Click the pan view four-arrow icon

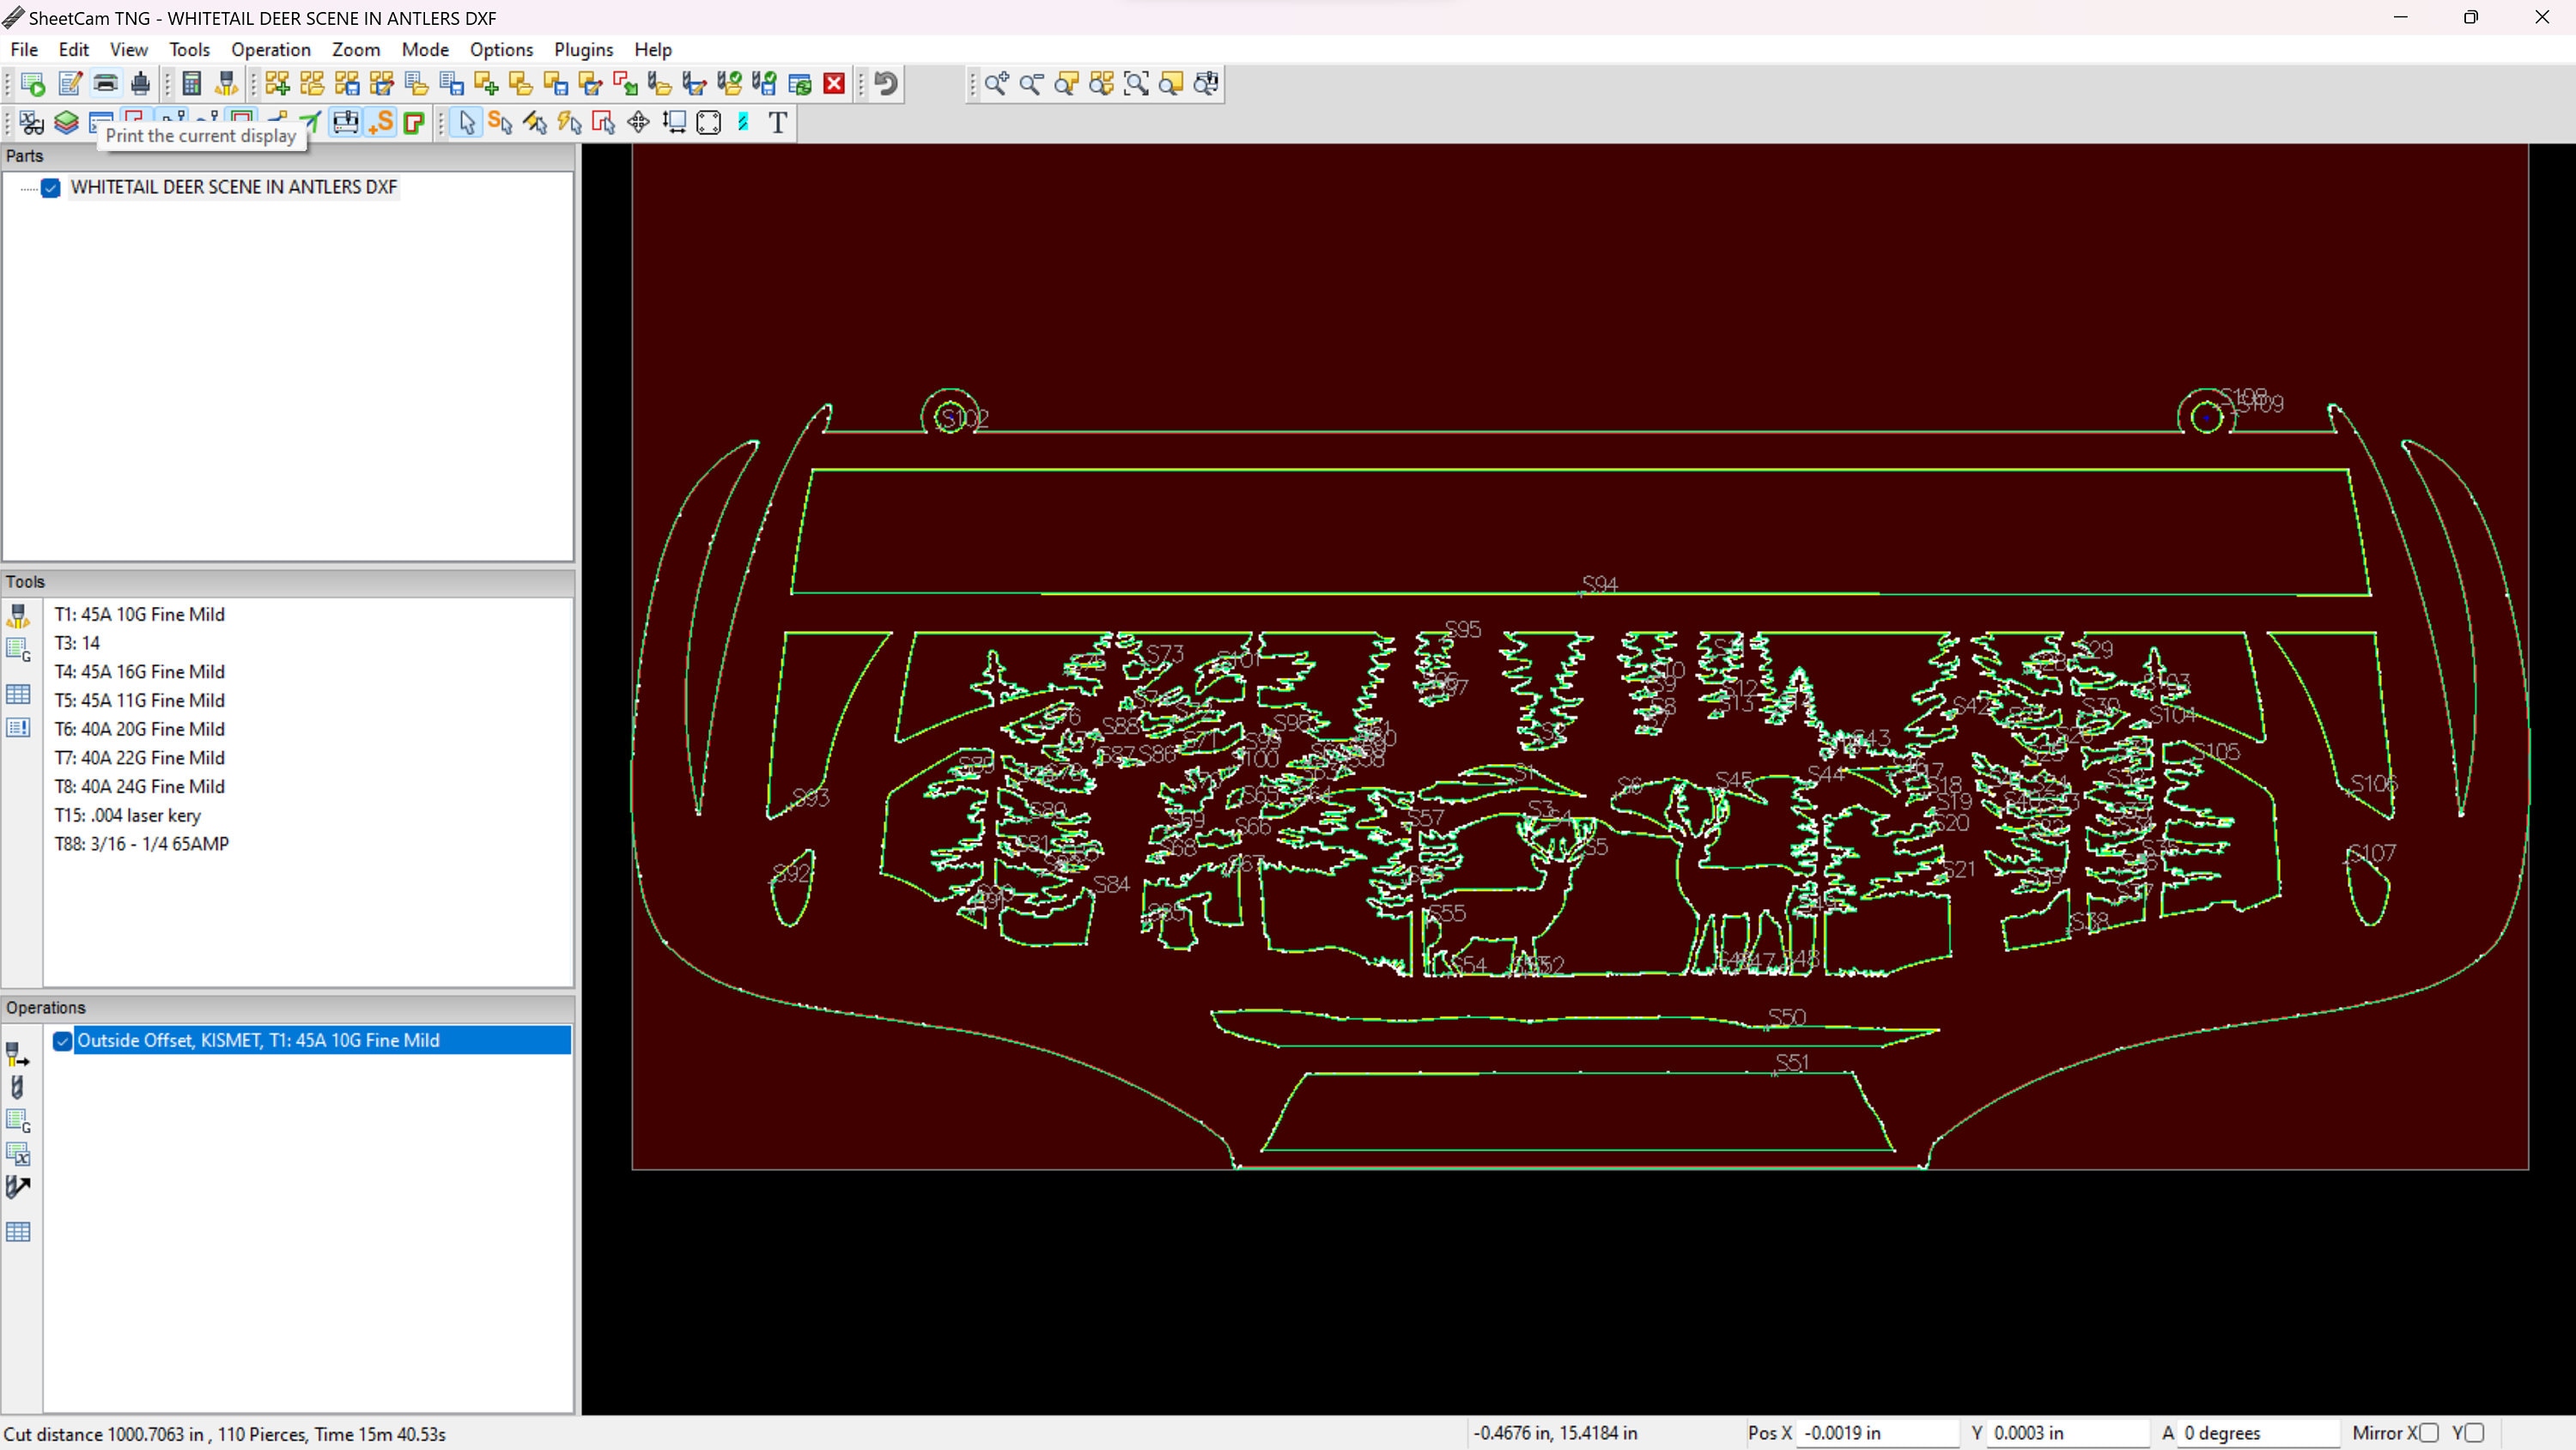tap(638, 122)
